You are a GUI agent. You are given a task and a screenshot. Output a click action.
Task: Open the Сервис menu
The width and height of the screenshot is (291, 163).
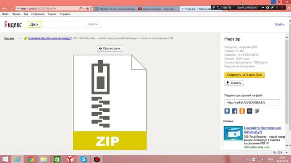tap(52, 14)
